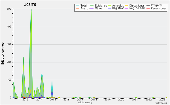Viewport: 170px width, 105px height.
Task: Click the Ediciones/mes axis label
Action: (x=3, y=53)
